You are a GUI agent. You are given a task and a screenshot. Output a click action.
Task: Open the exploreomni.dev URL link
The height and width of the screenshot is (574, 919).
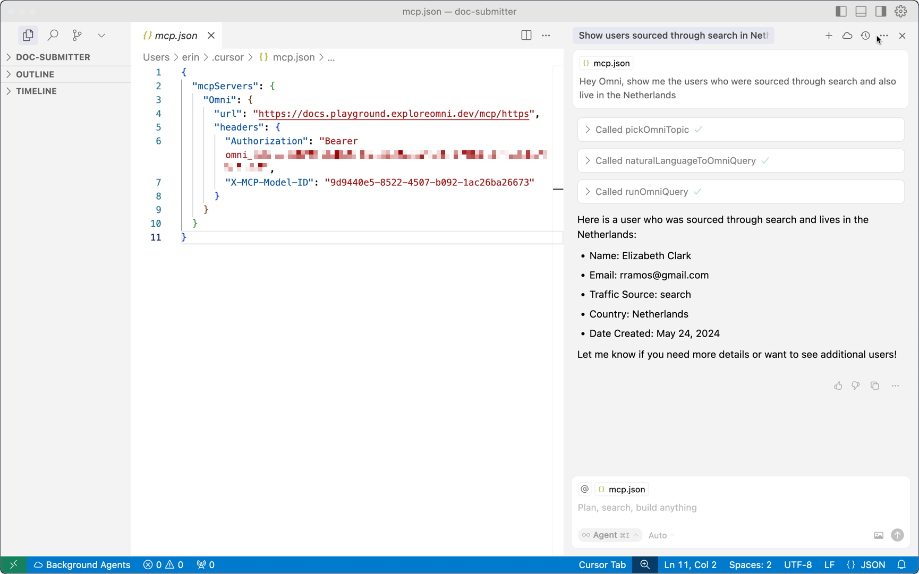coord(393,114)
